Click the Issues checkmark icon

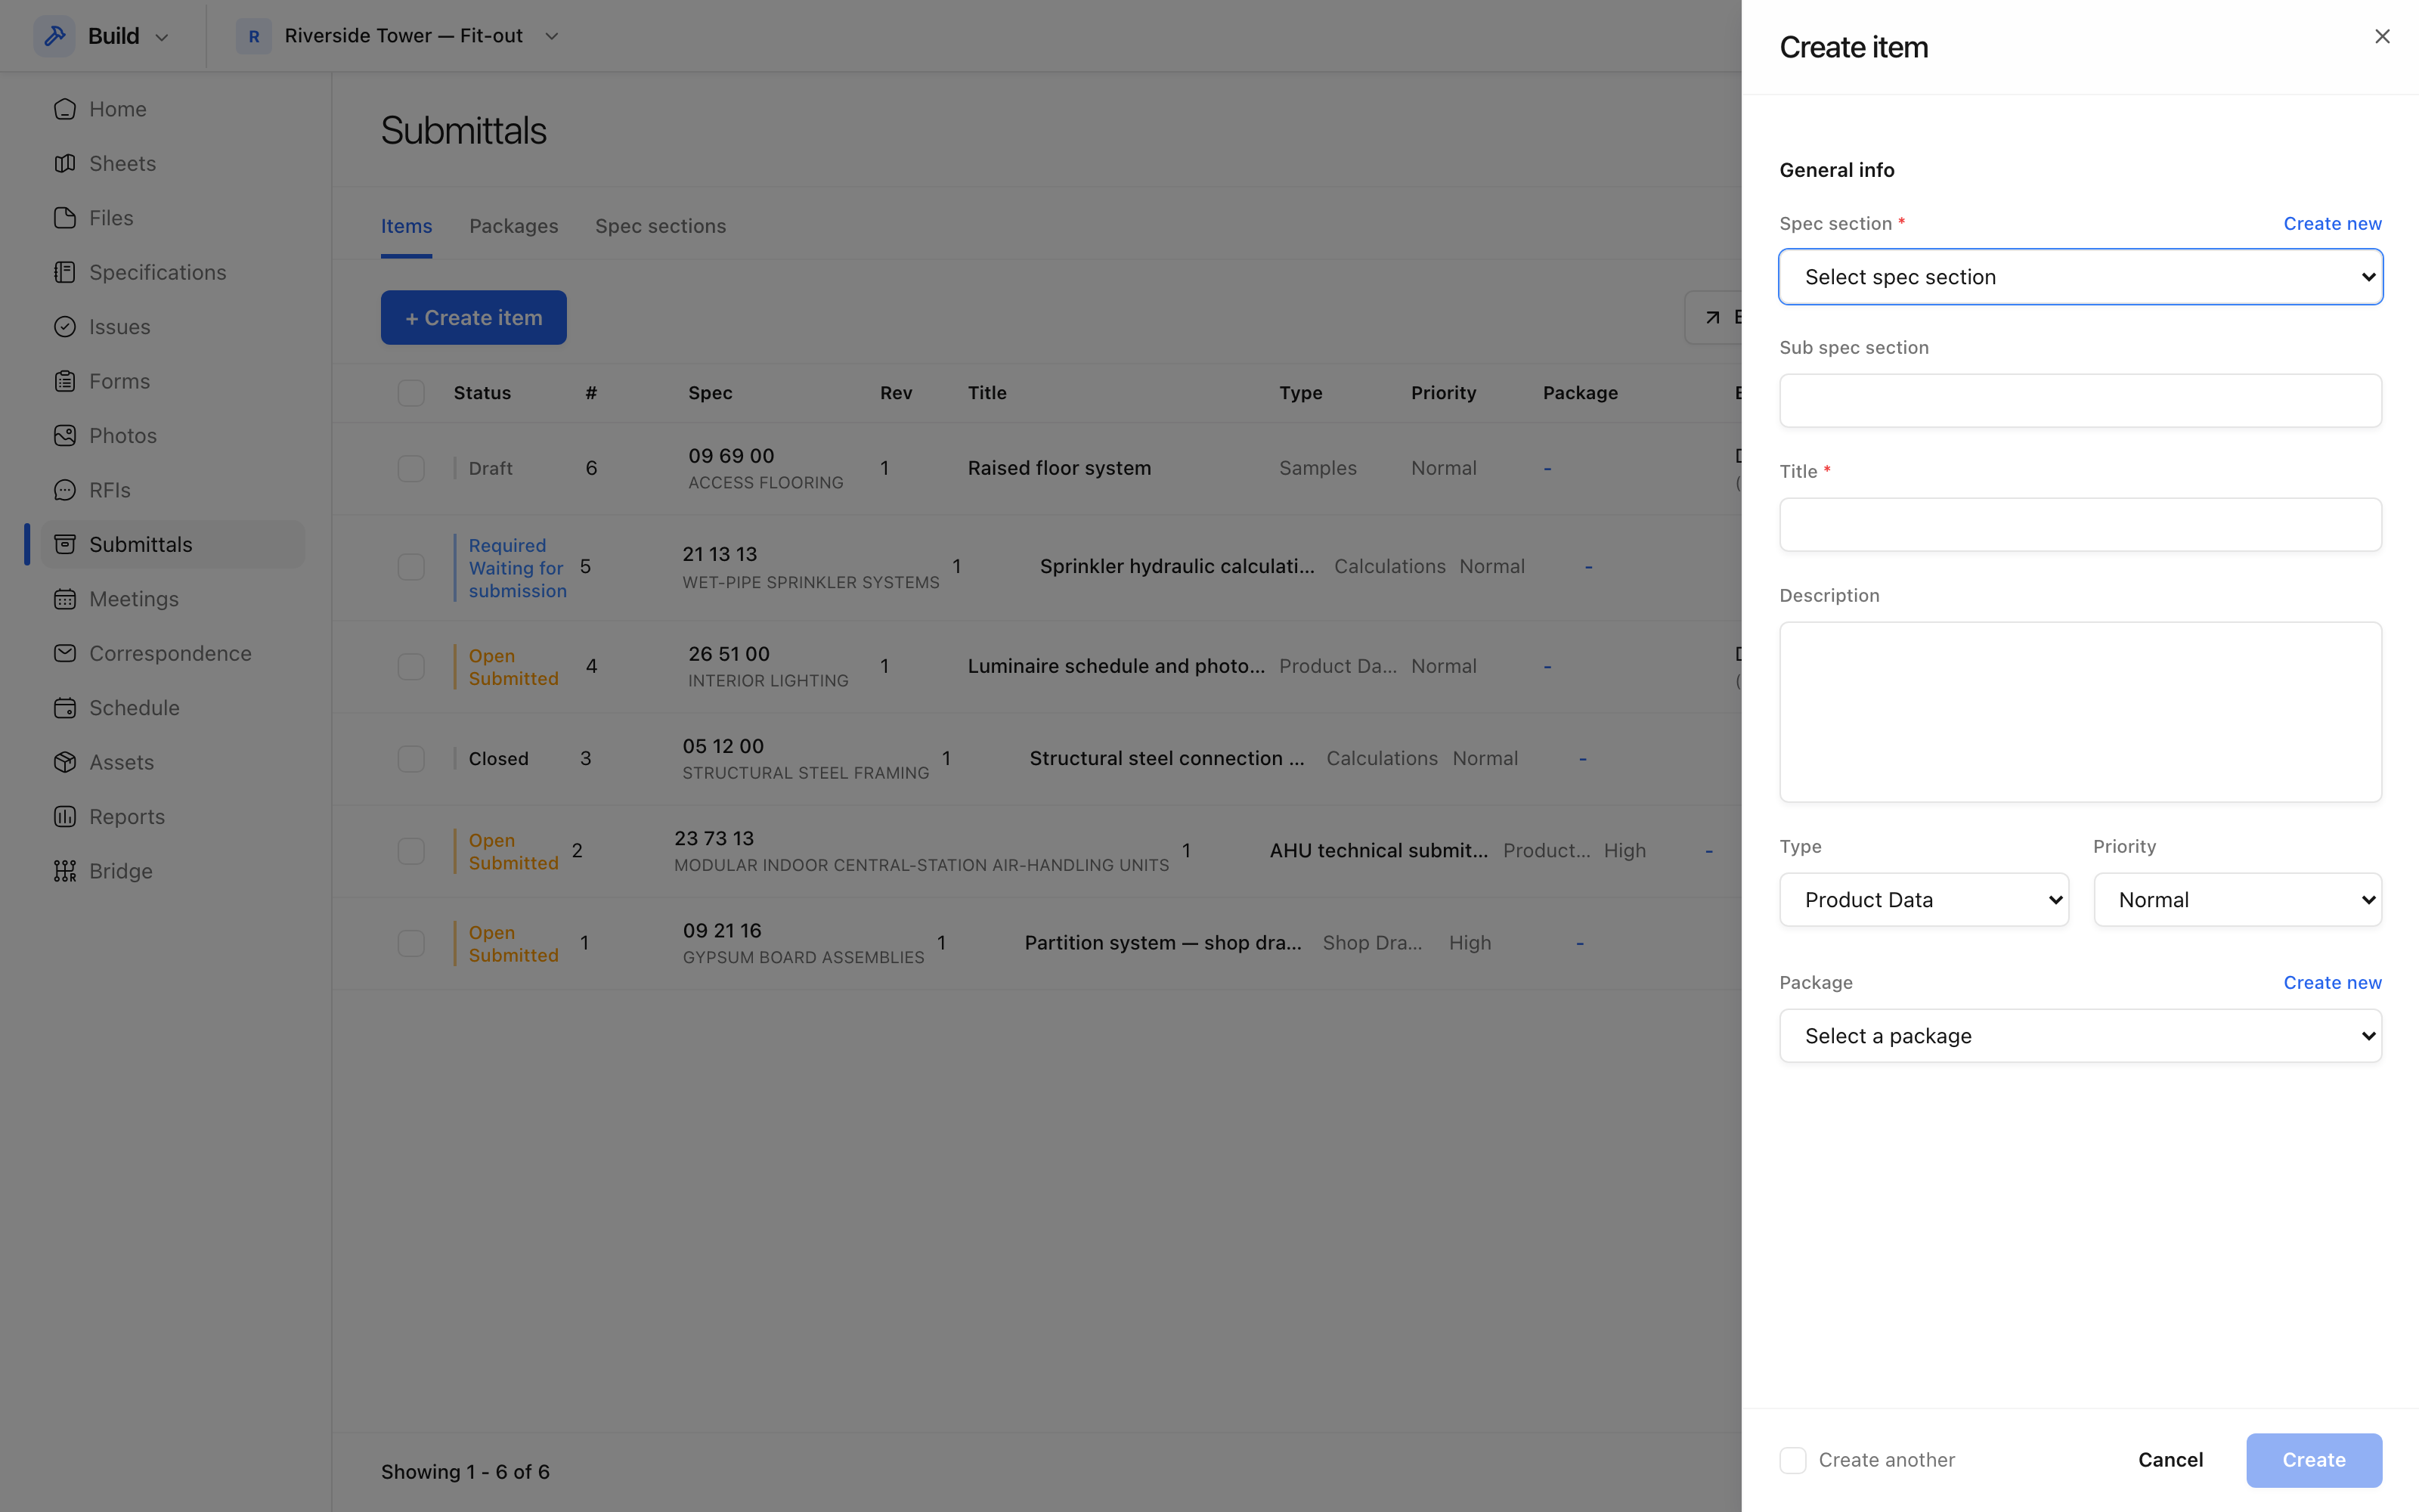[x=65, y=327]
